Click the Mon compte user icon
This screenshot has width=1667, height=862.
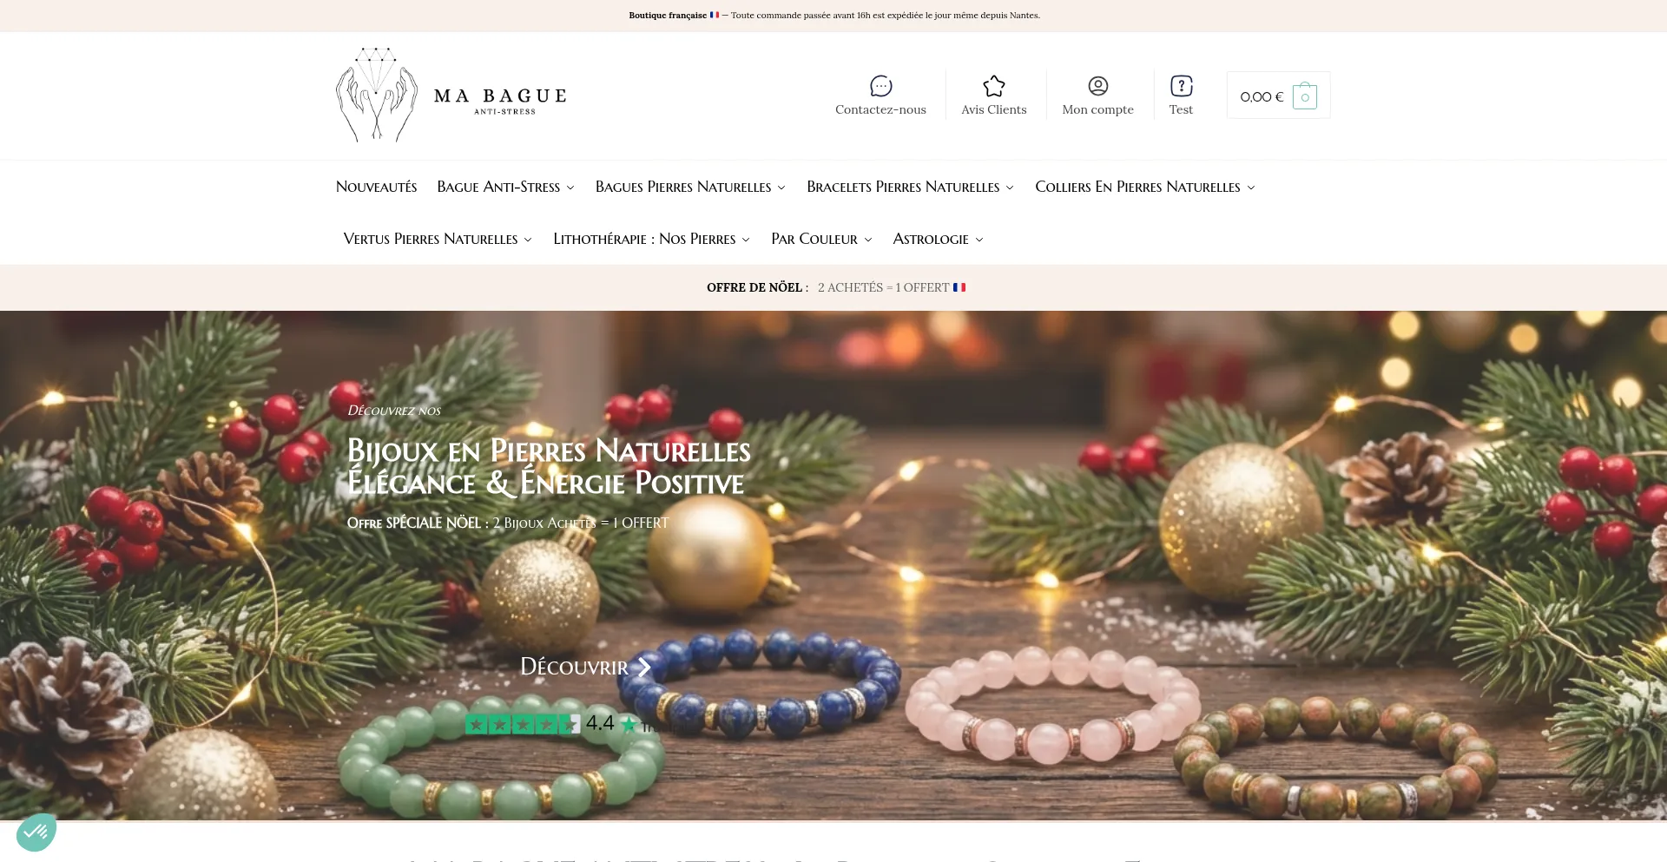(x=1097, y=86)
